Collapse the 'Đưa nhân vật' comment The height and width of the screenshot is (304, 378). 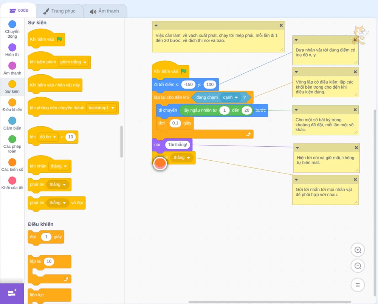click(296, 40)
